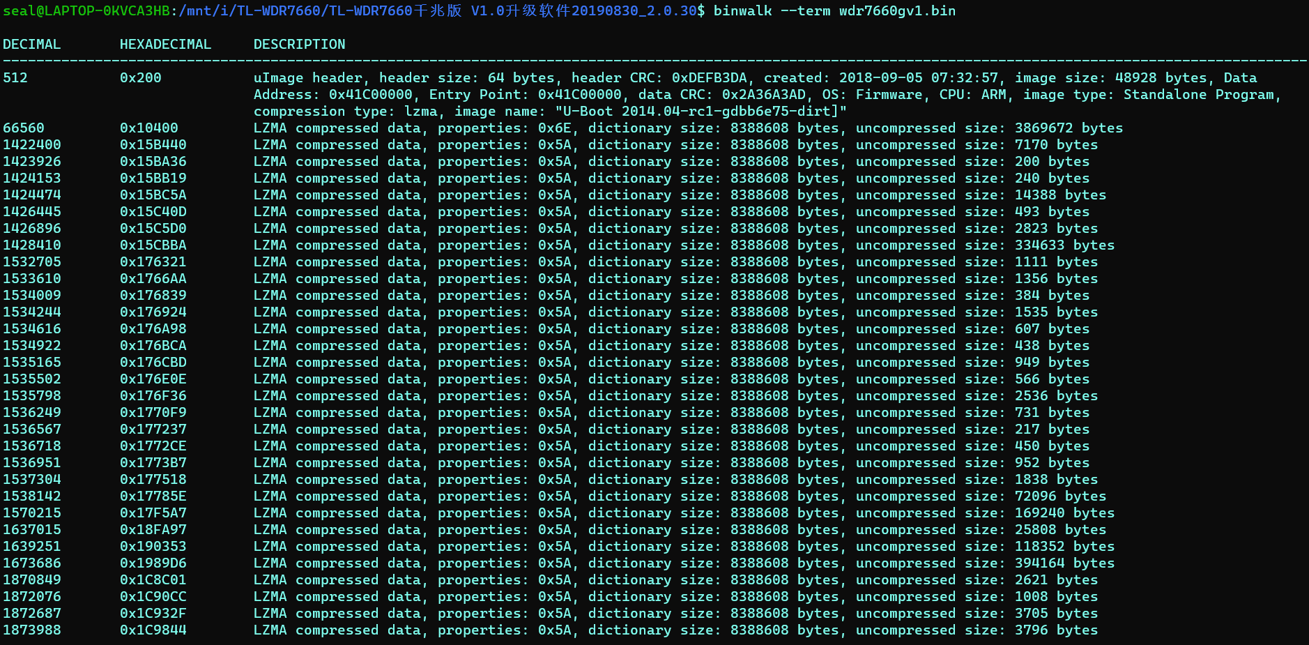Click hex offset 0x15B440
1309x645 pixels.
click(153, 144)
